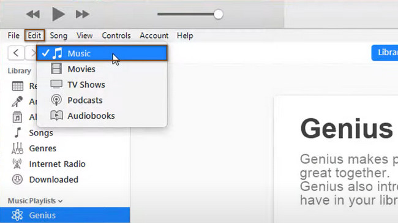This screenshot has height=223, width=398.
Task: Open the File menu
Action: pyautogui.click(x=13, y=36)
